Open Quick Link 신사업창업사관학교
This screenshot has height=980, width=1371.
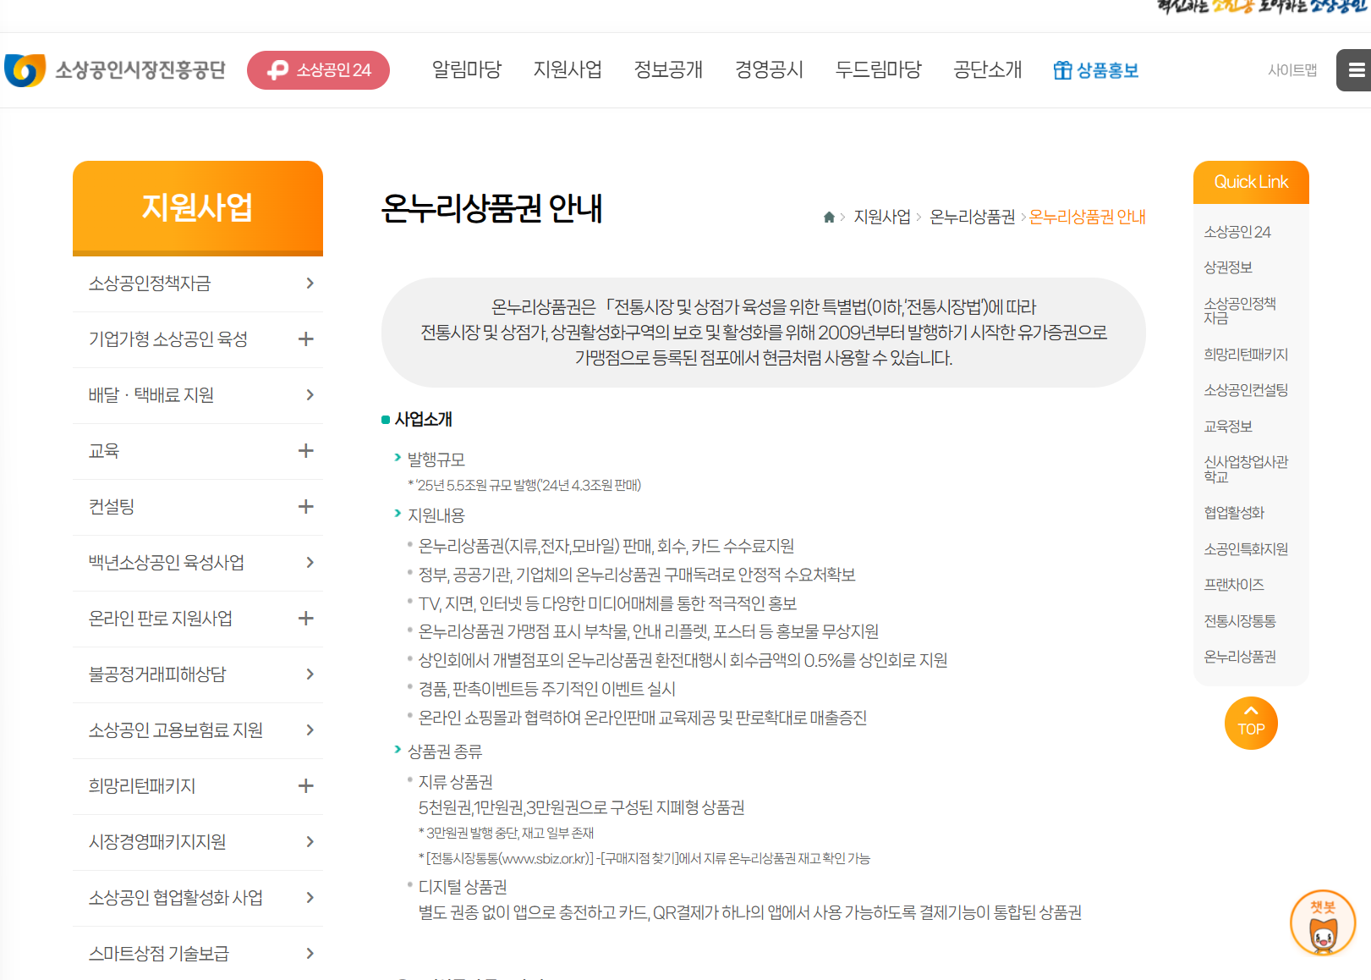click(x=1246, y=469)
